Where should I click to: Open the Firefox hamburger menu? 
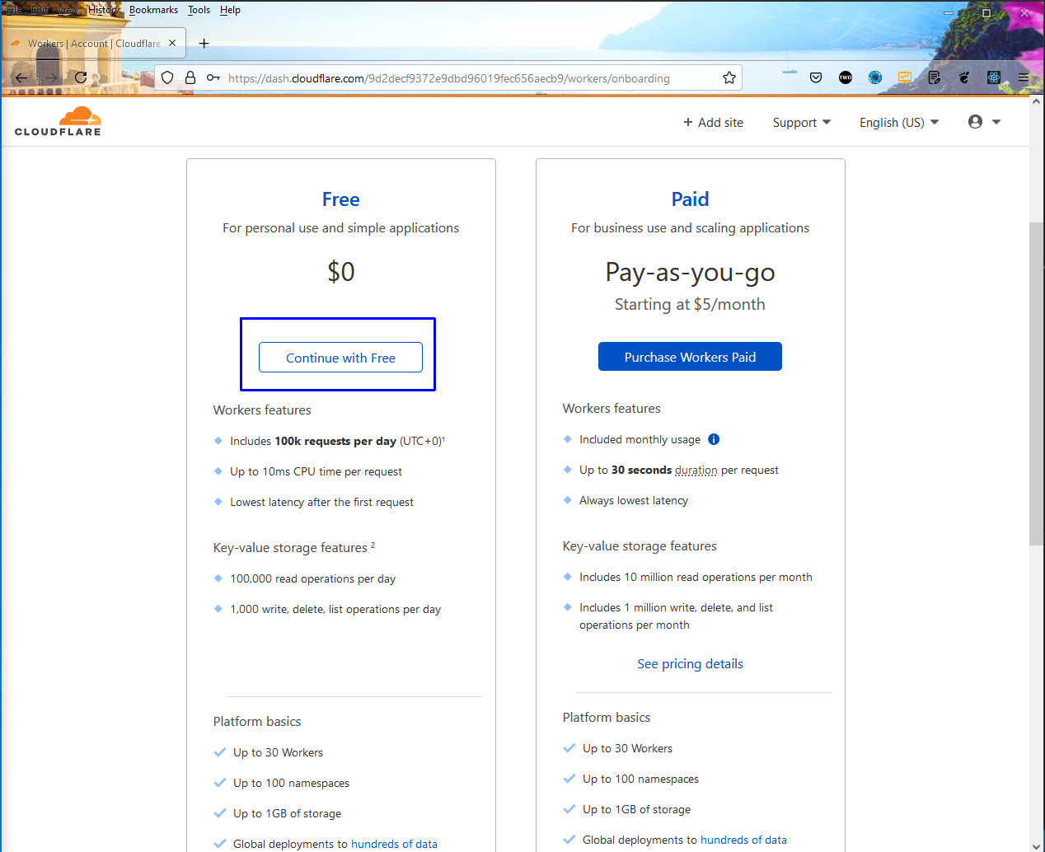click(1024, 77)
